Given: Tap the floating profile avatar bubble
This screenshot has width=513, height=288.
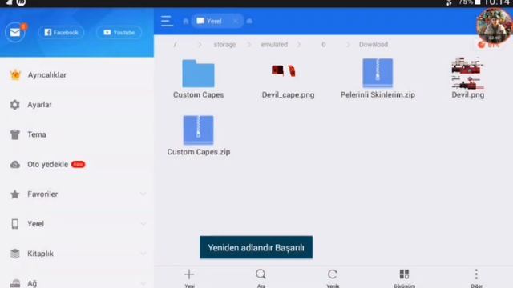Looking at the screenshot, I should coord(494,26).
